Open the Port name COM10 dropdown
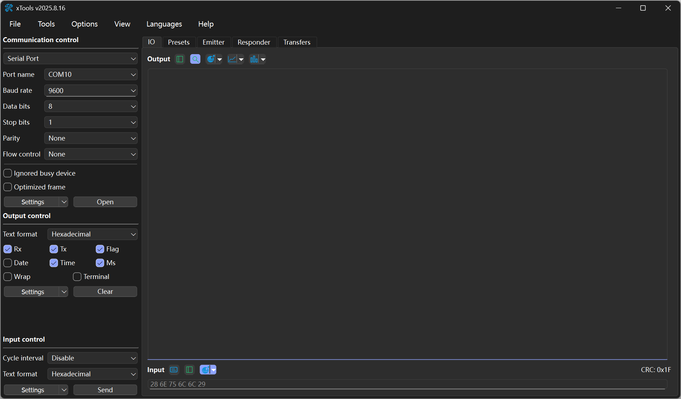 (133, 75)
